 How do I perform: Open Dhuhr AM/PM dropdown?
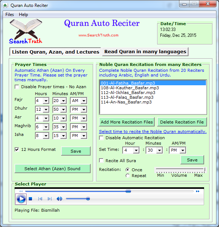tap(84, 109)
